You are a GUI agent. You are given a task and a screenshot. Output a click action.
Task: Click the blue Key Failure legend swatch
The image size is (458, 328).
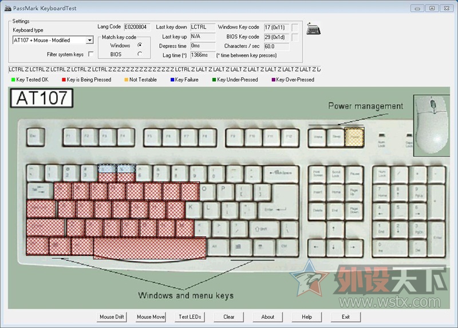[172, 80]
